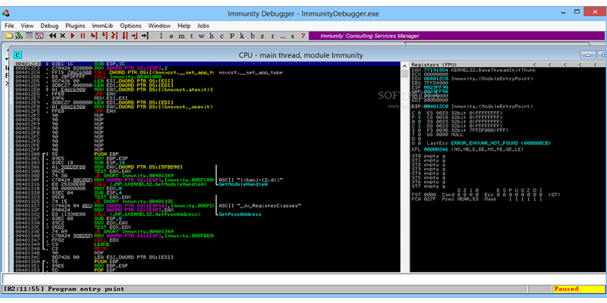
Task: Click the EBX register value 7FFD4000
Action: (436, 83)
